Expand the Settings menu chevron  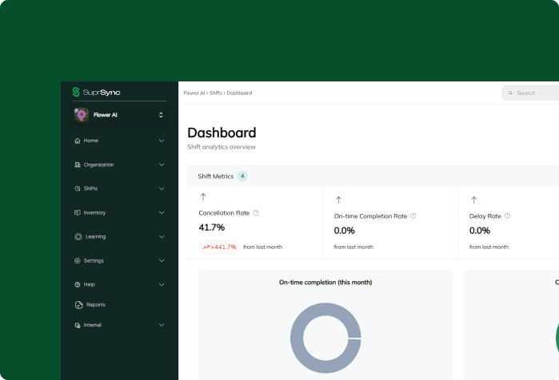(162, 260)
